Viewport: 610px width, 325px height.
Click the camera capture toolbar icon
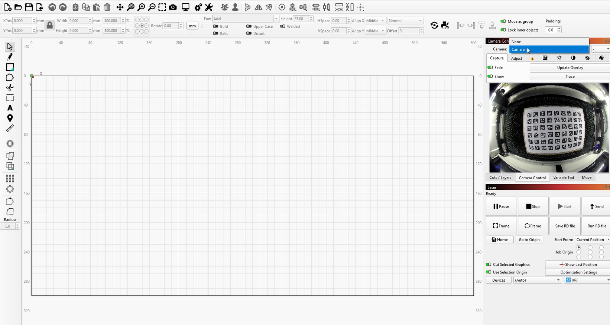coord(173,7)
